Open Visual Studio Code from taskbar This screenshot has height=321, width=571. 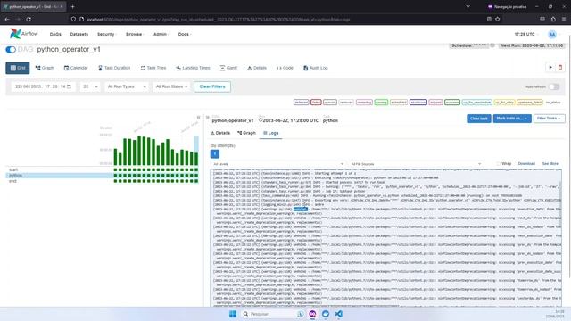coord(339,314)
